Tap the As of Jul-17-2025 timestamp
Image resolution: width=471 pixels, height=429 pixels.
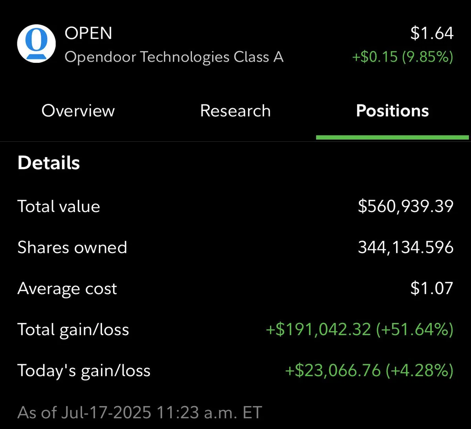[140, 413]
